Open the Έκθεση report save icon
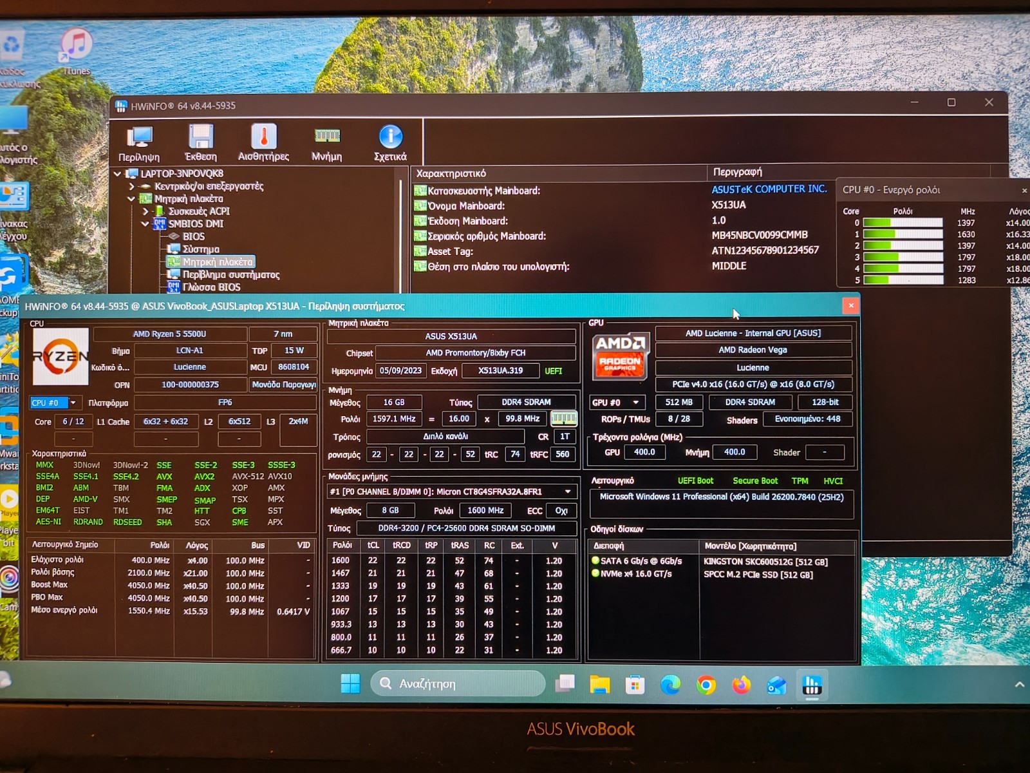 tap(201, 143)
